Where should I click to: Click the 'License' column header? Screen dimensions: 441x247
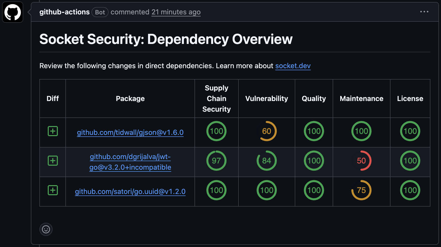tap(410, 98)
